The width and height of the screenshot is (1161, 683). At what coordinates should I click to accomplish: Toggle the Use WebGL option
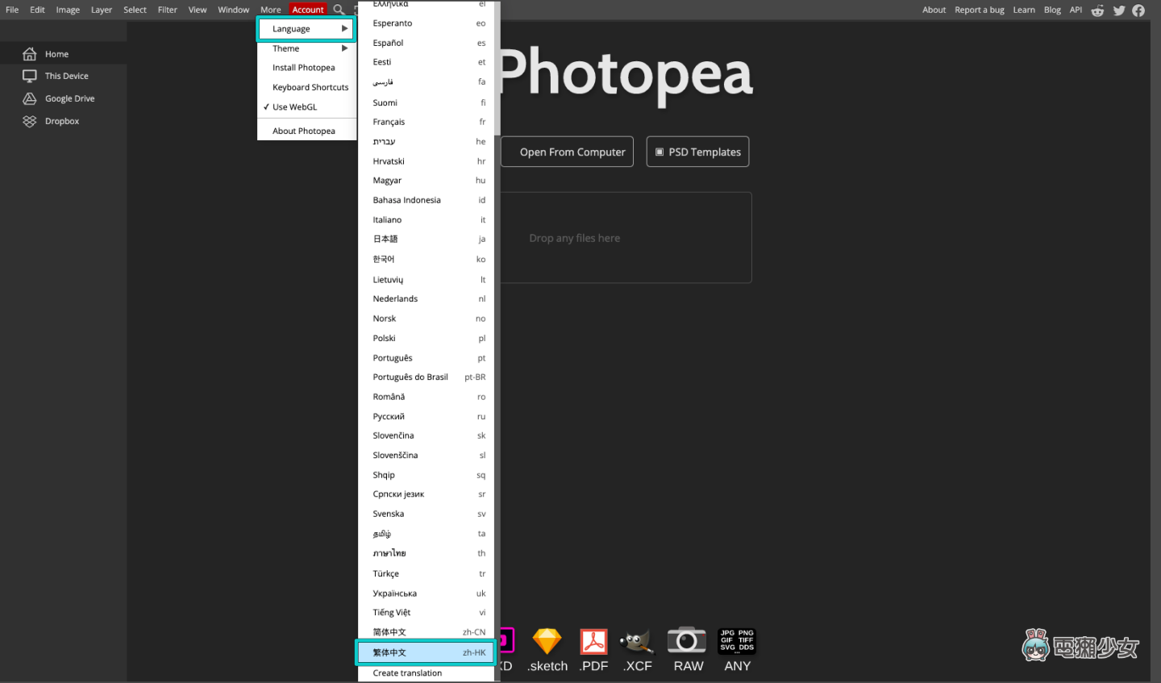pos(293,106)
